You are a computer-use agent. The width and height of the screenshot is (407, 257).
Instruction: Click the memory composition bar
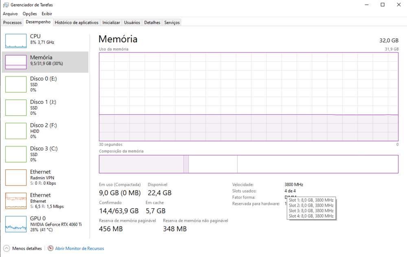point(248,164)
